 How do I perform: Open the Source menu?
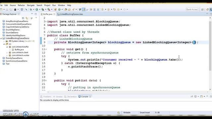coord(13,5)
